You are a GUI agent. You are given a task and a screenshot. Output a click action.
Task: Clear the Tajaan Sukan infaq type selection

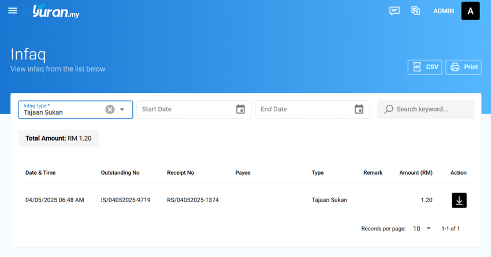coord(110,109)
